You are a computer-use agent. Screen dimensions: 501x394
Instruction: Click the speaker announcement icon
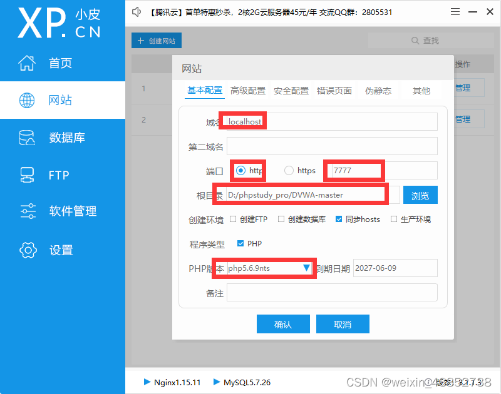[x=137, y=12]
